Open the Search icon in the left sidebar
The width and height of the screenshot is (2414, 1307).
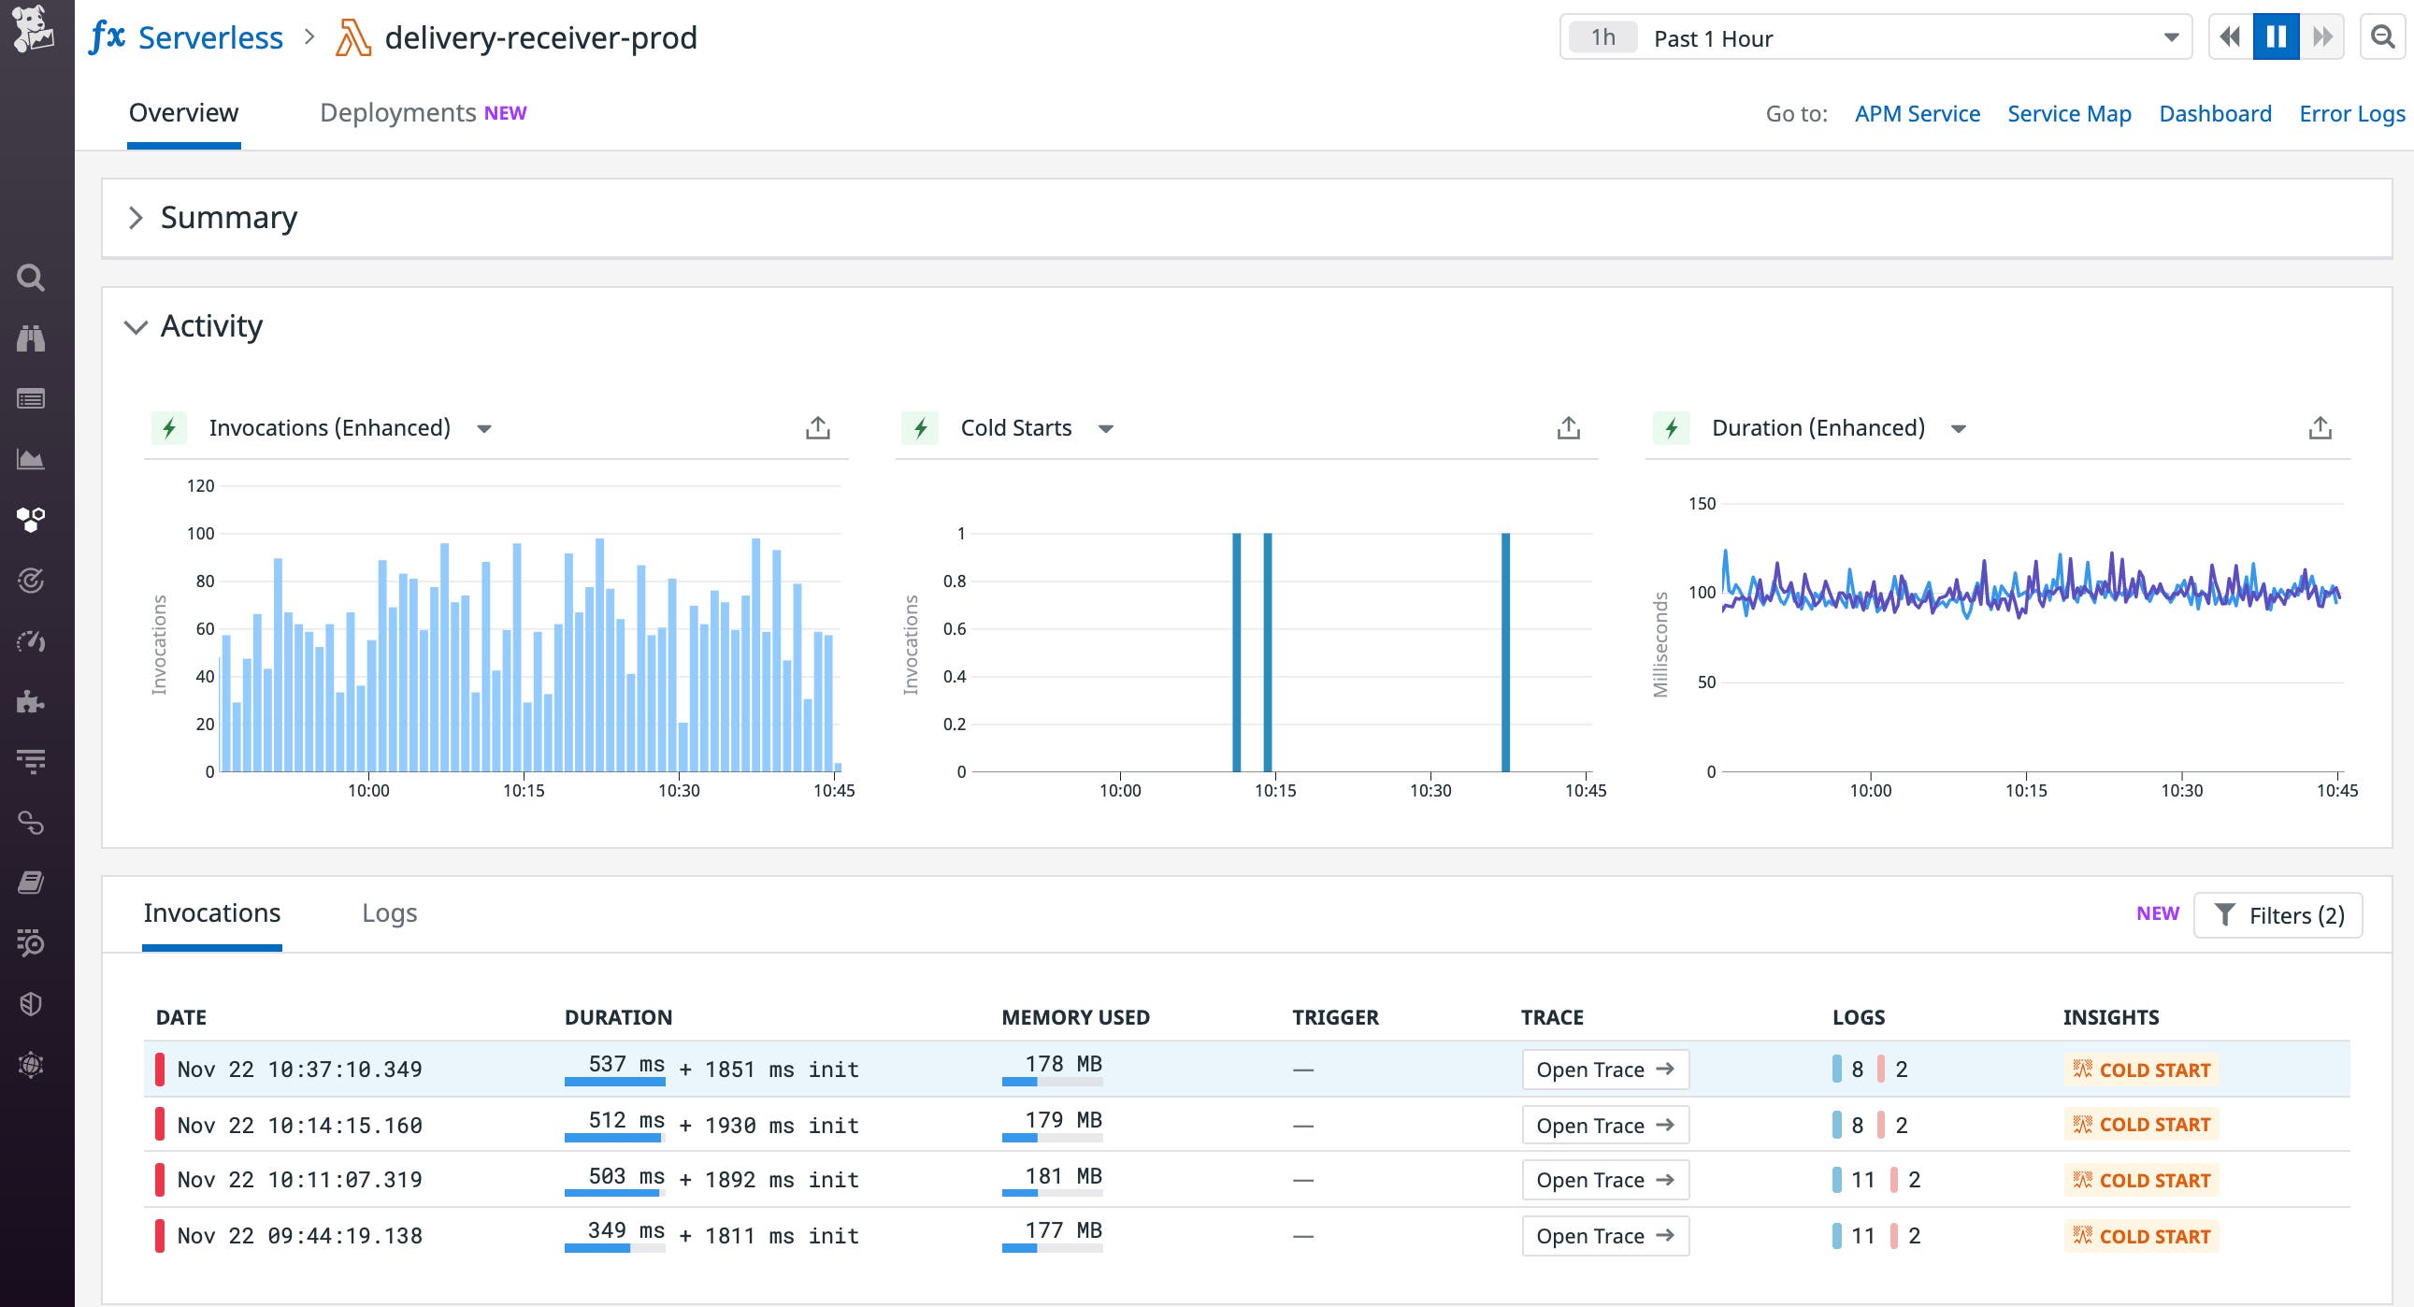(x=31, y=279)
